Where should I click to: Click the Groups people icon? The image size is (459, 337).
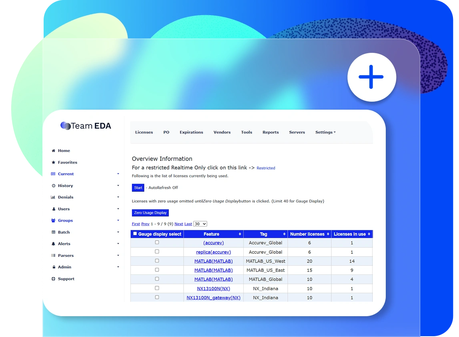(53, 221)
